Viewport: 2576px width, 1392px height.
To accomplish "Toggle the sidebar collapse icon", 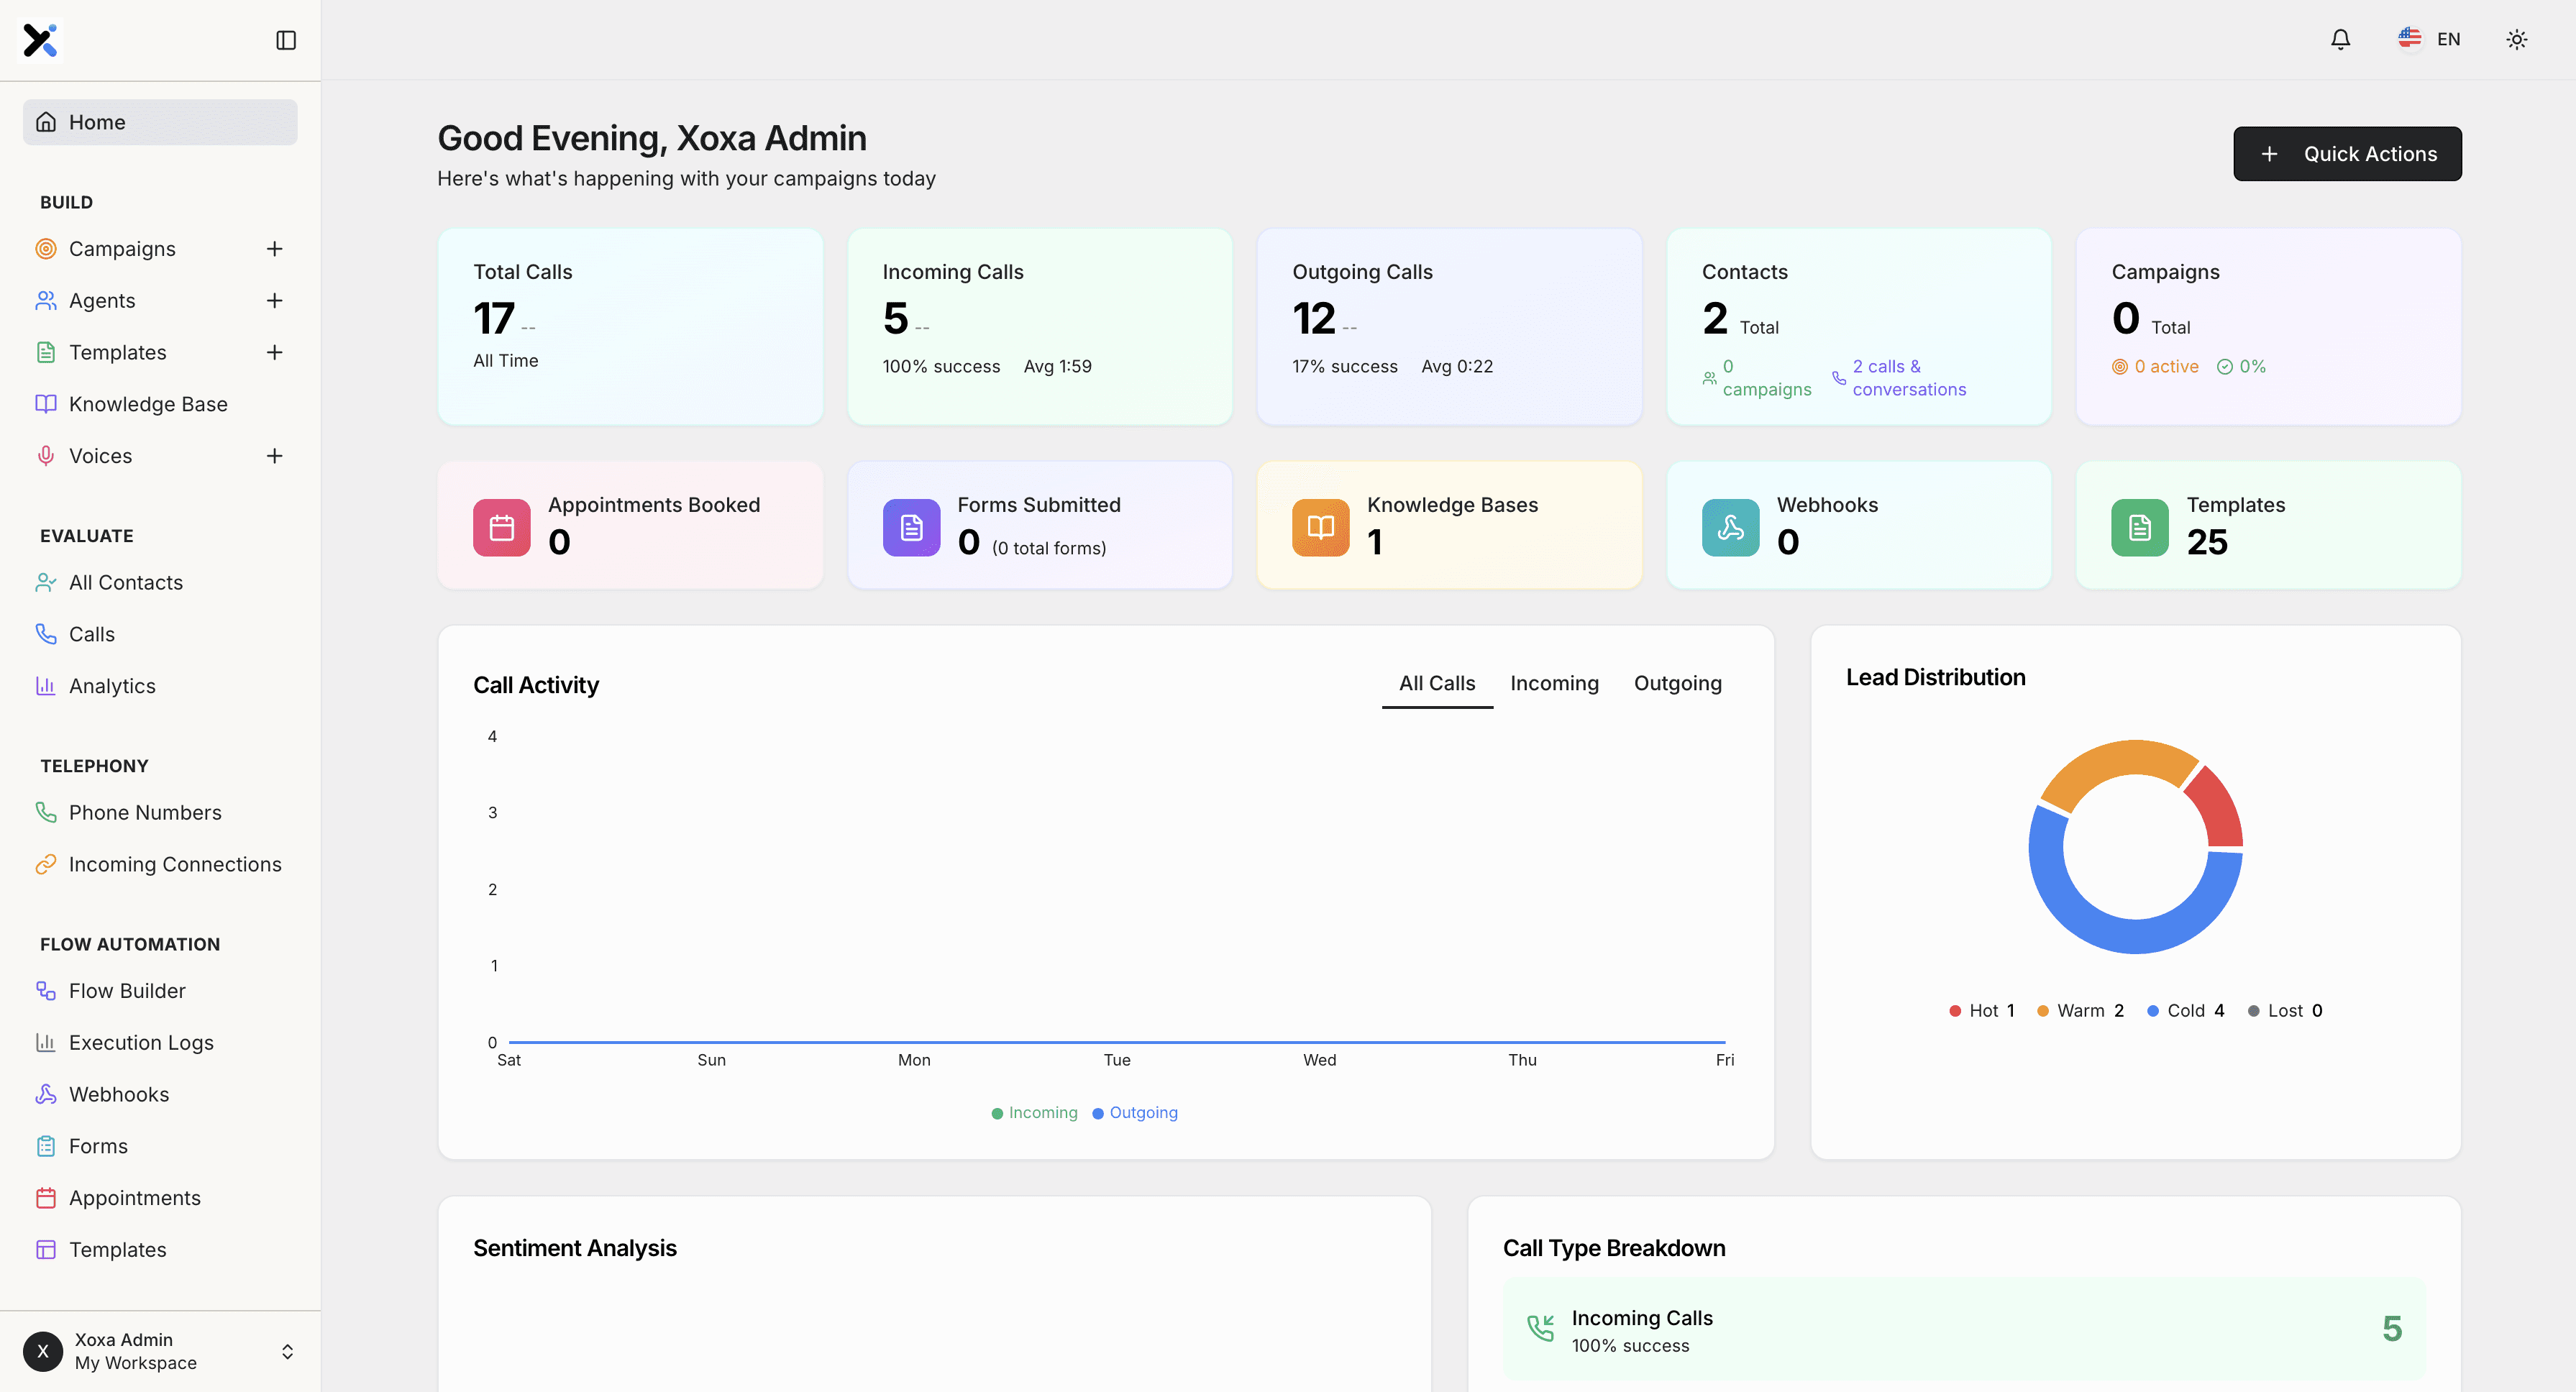I will click(x=286, y=40).
